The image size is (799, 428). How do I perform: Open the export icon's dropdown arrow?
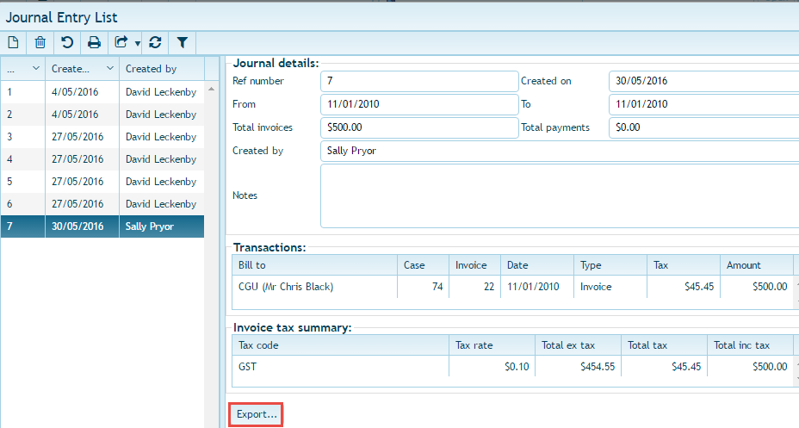pyautogui.click(x=137, y=43)
